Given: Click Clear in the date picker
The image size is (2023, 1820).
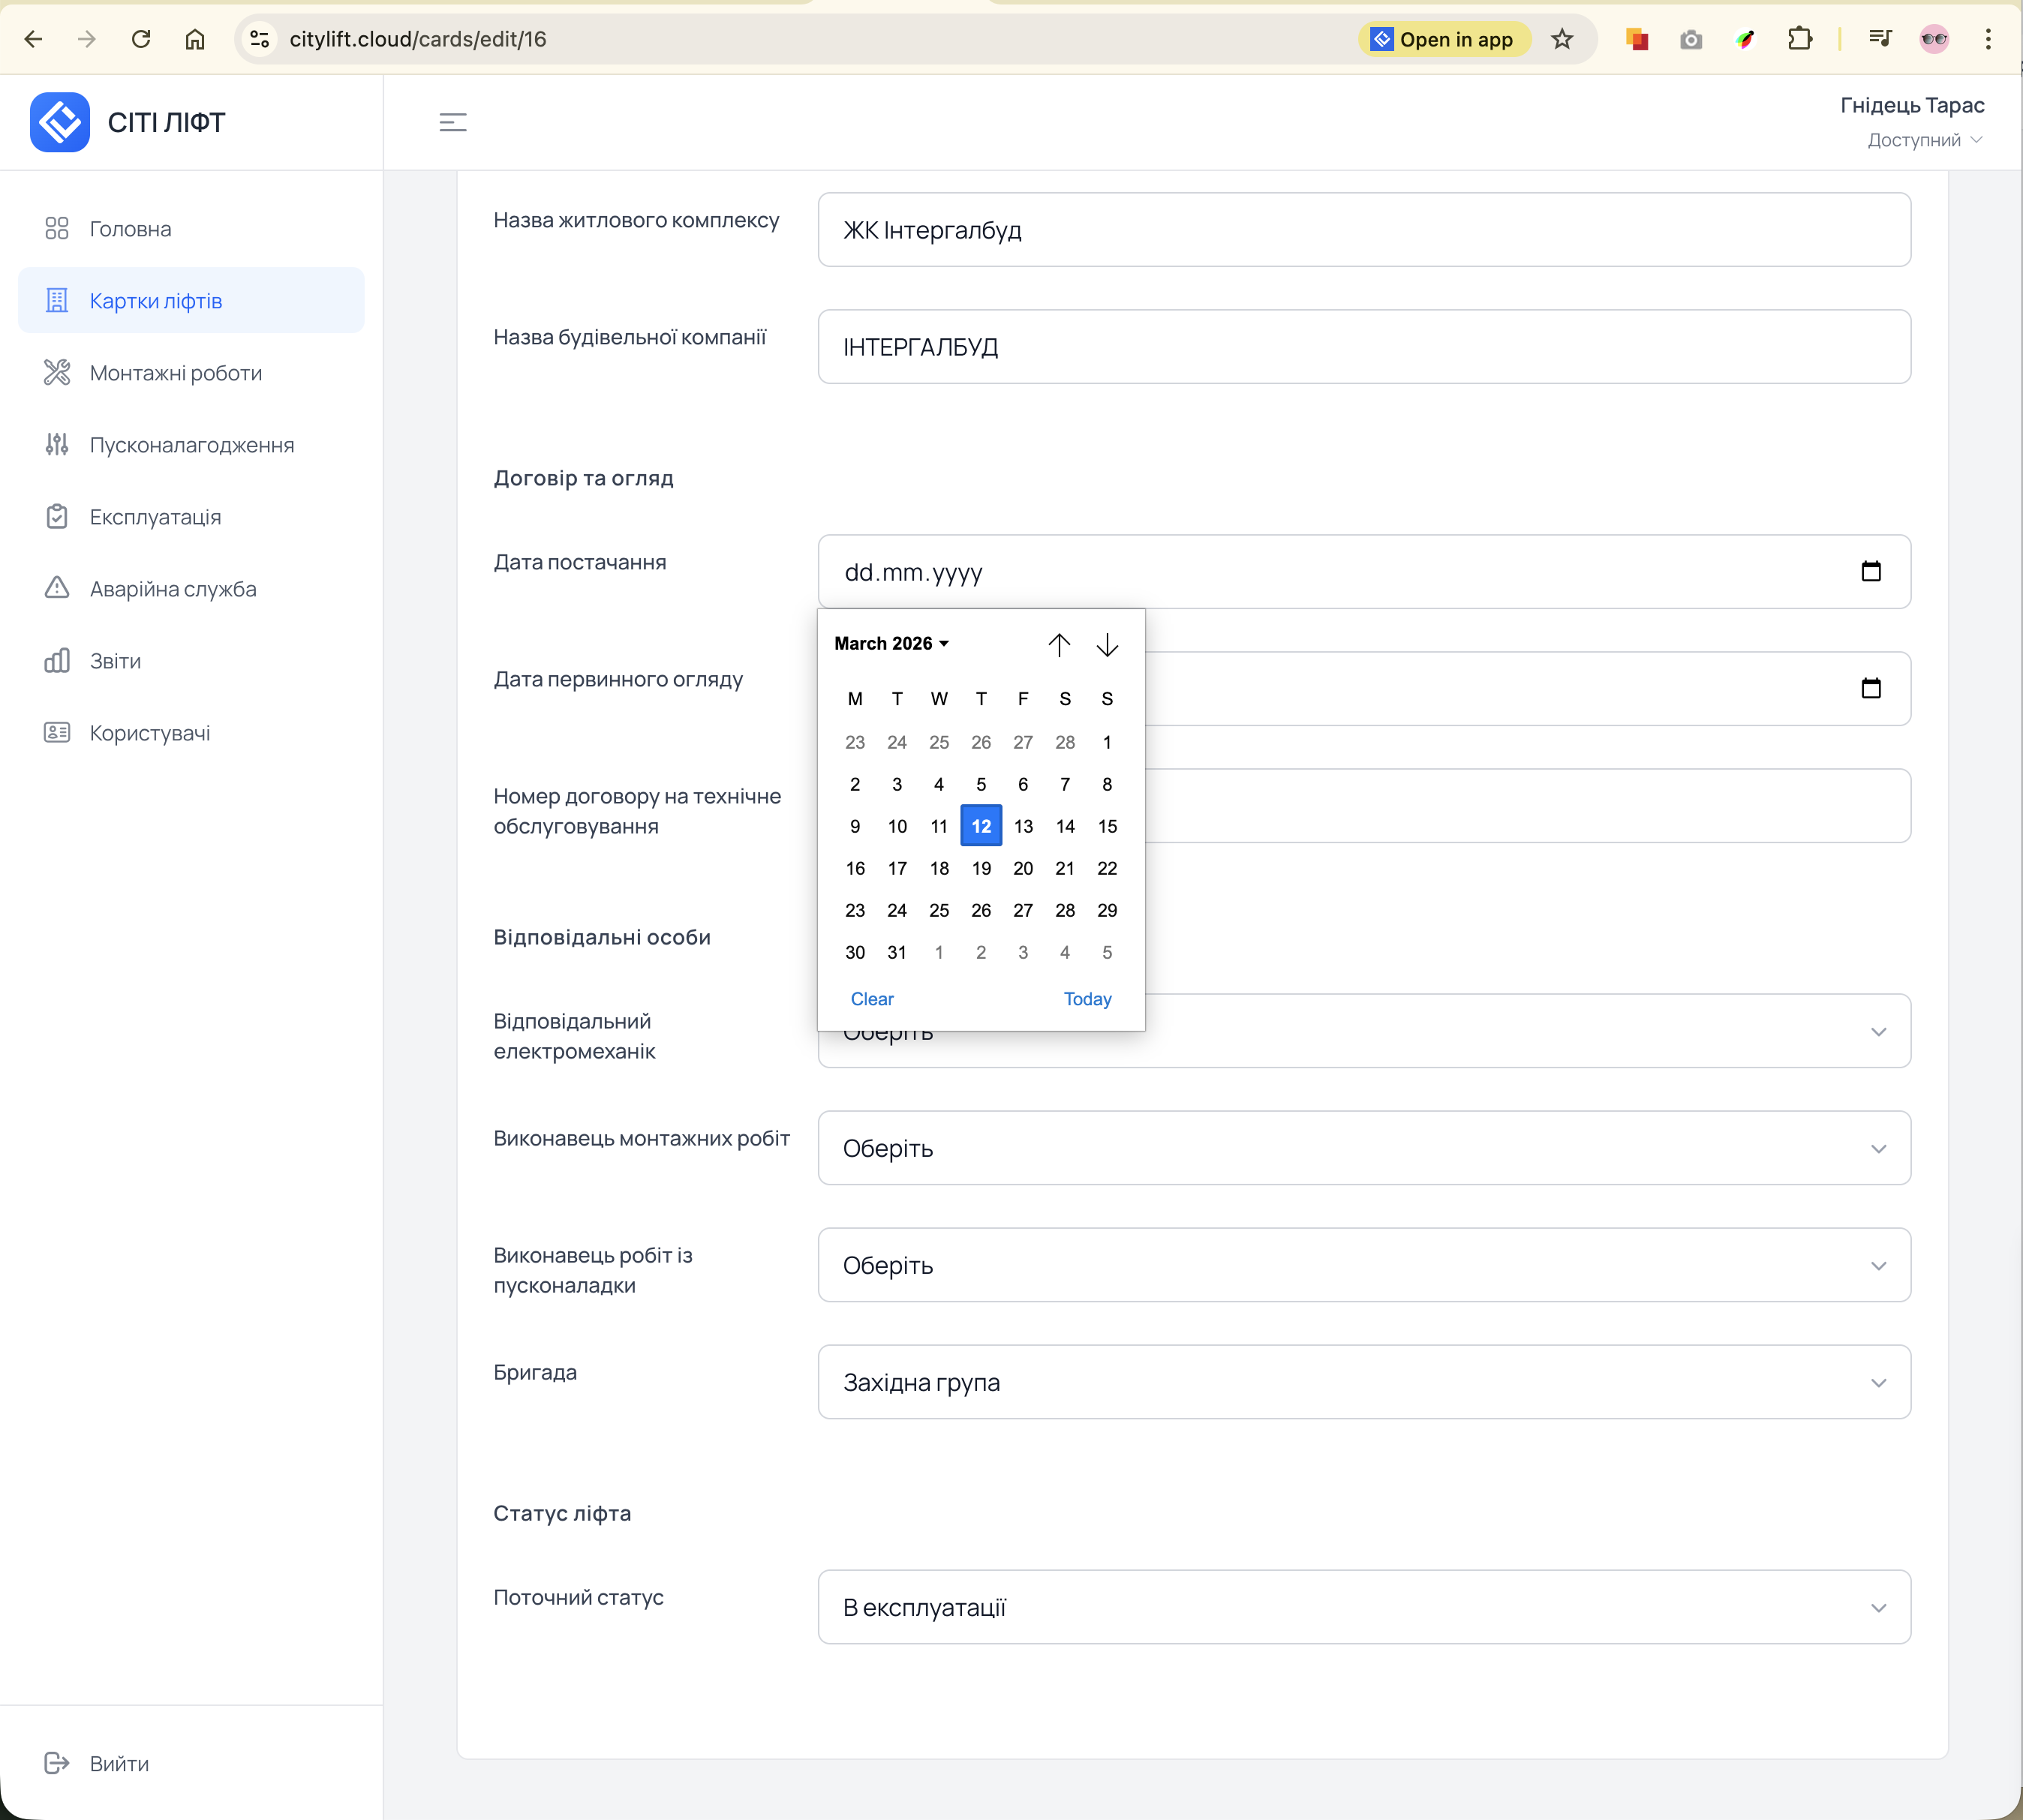Looking at the screenshot, I should [871, 999].
